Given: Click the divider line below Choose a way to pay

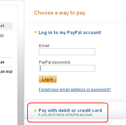Looking at the screenshot, I should click(x=75, y=23).
